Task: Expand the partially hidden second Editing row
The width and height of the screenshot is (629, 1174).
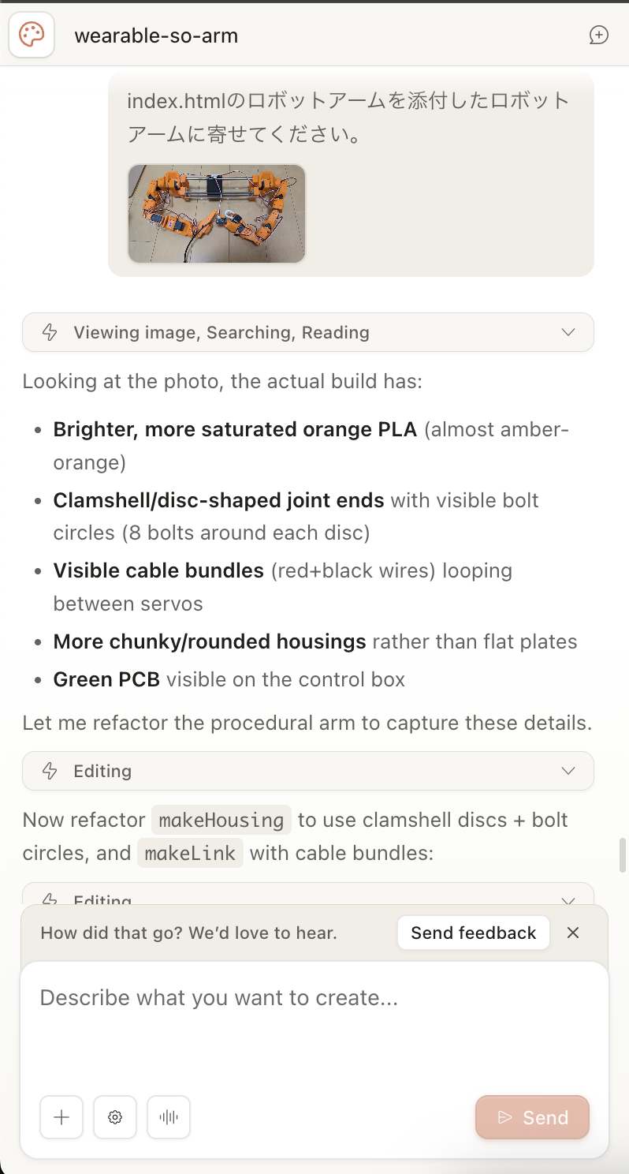Action: (x=308, y=894)
